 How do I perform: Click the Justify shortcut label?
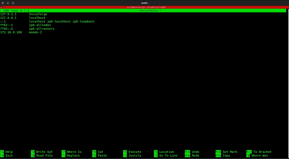135,156
